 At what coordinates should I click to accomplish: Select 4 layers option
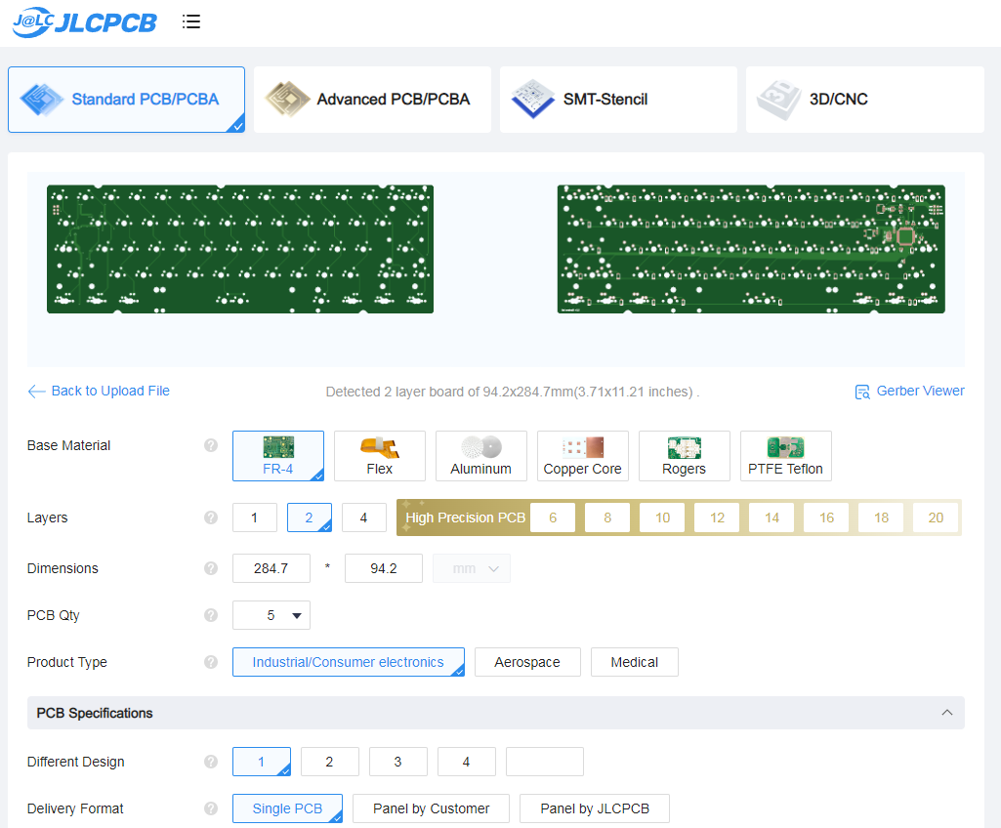pos(364,517)
